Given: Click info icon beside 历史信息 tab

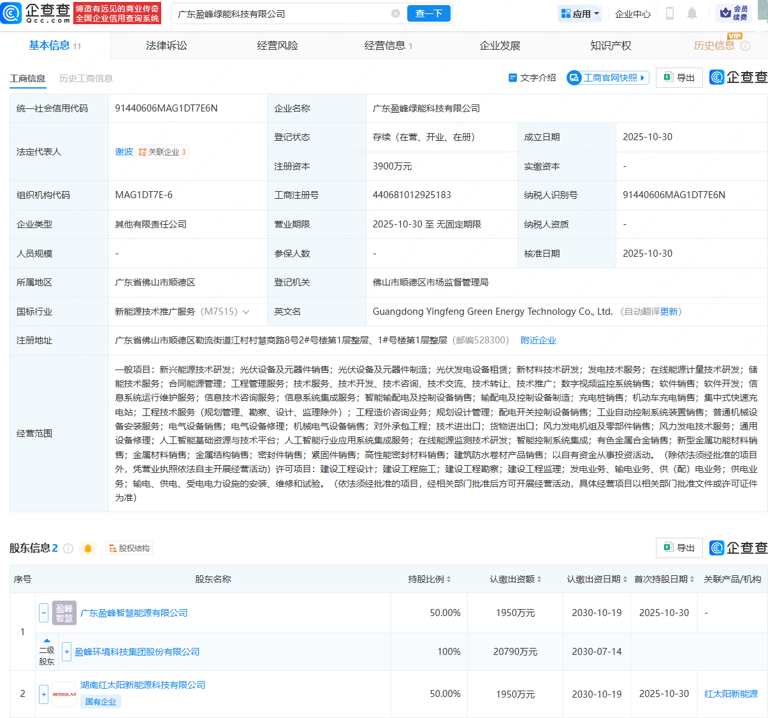Looking at the screenshot, I should point(746,46).
